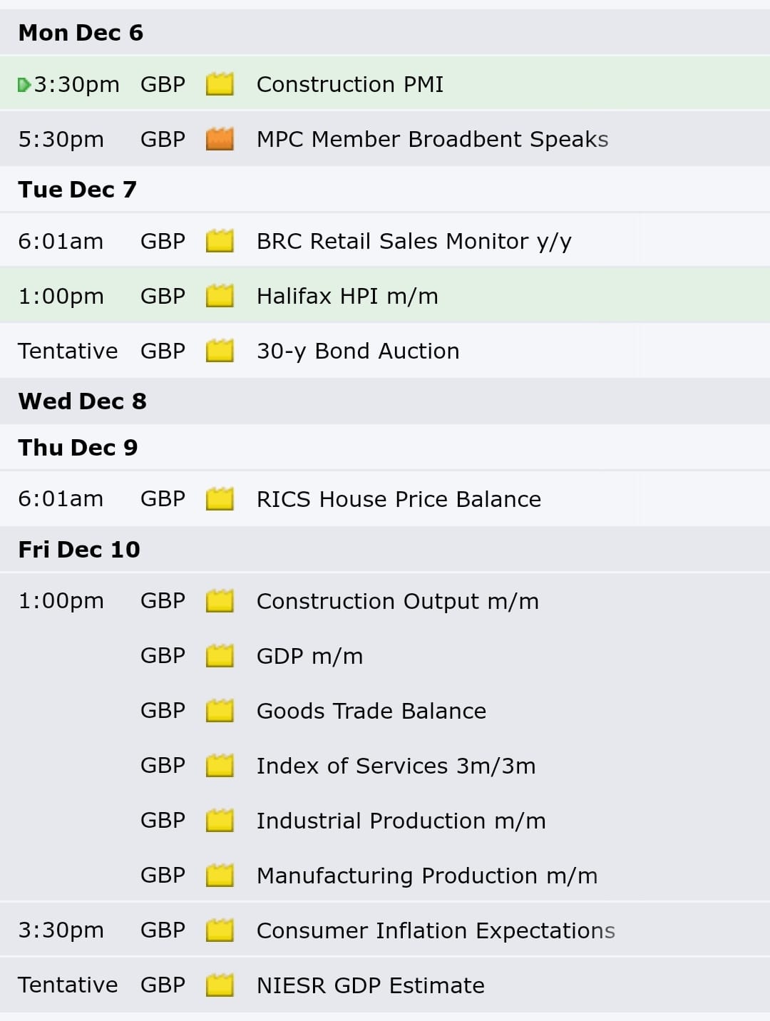Click green arrow marker beside 3:30pm

[24, 85]
